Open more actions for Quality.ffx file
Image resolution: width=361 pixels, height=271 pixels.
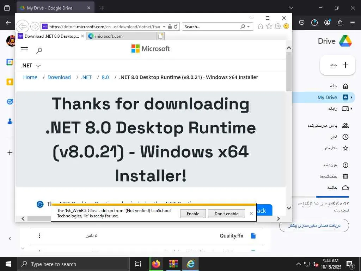[39, 235]
